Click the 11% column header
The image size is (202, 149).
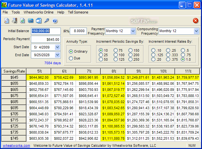187,71
